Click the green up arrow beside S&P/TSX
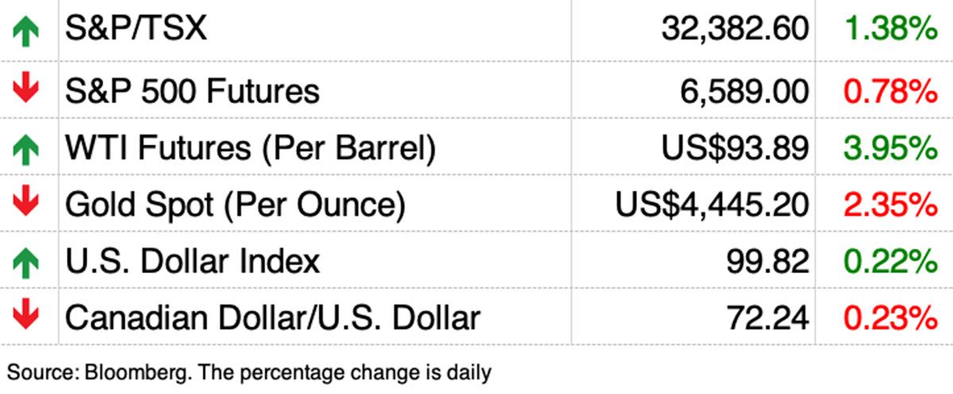 click(x=26, y=33)
